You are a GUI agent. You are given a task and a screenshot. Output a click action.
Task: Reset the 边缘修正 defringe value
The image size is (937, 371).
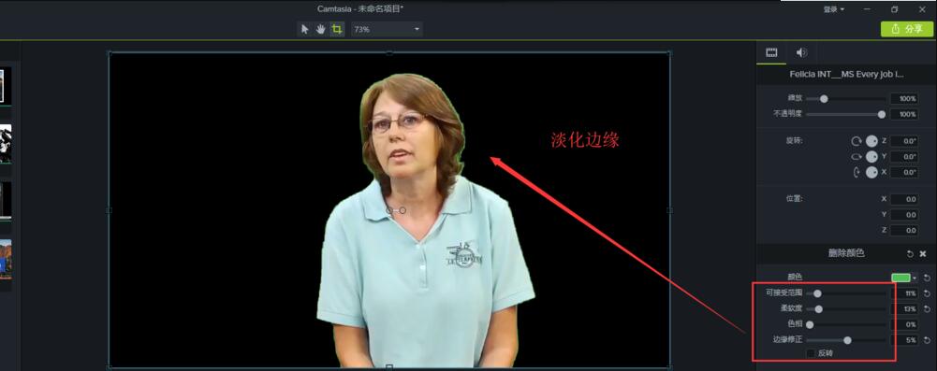[927, 340]
